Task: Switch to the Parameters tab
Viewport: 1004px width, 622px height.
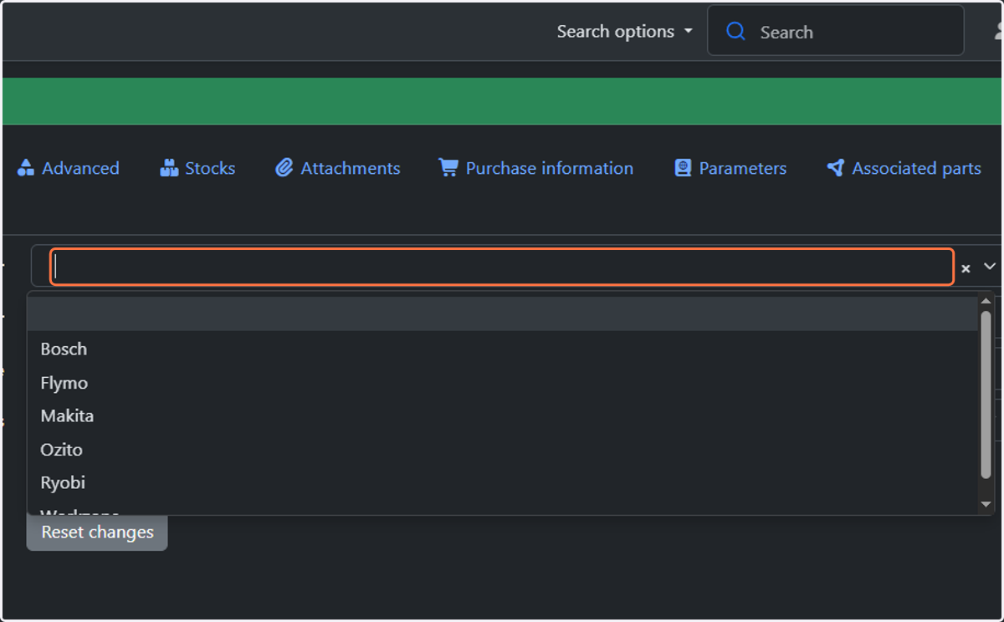Action: pyautogui.click(x=730, y=168)
